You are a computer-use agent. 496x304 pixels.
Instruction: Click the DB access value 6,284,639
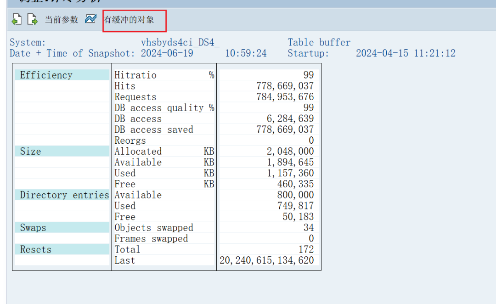(290, 118)
